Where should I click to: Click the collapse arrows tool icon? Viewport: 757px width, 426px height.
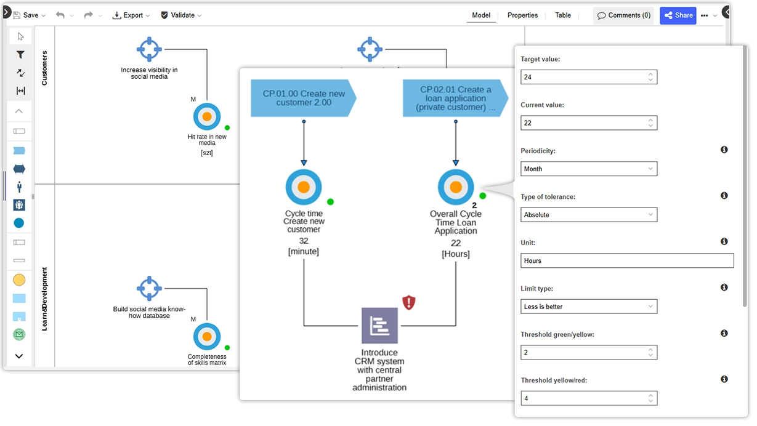(20, 73)
